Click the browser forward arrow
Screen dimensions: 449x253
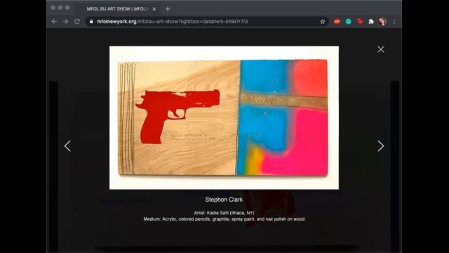65,22
